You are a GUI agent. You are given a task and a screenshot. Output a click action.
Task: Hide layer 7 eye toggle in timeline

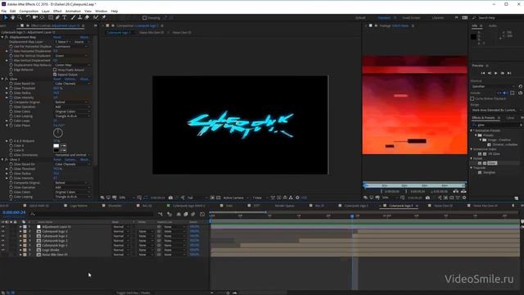coord(3,255)
